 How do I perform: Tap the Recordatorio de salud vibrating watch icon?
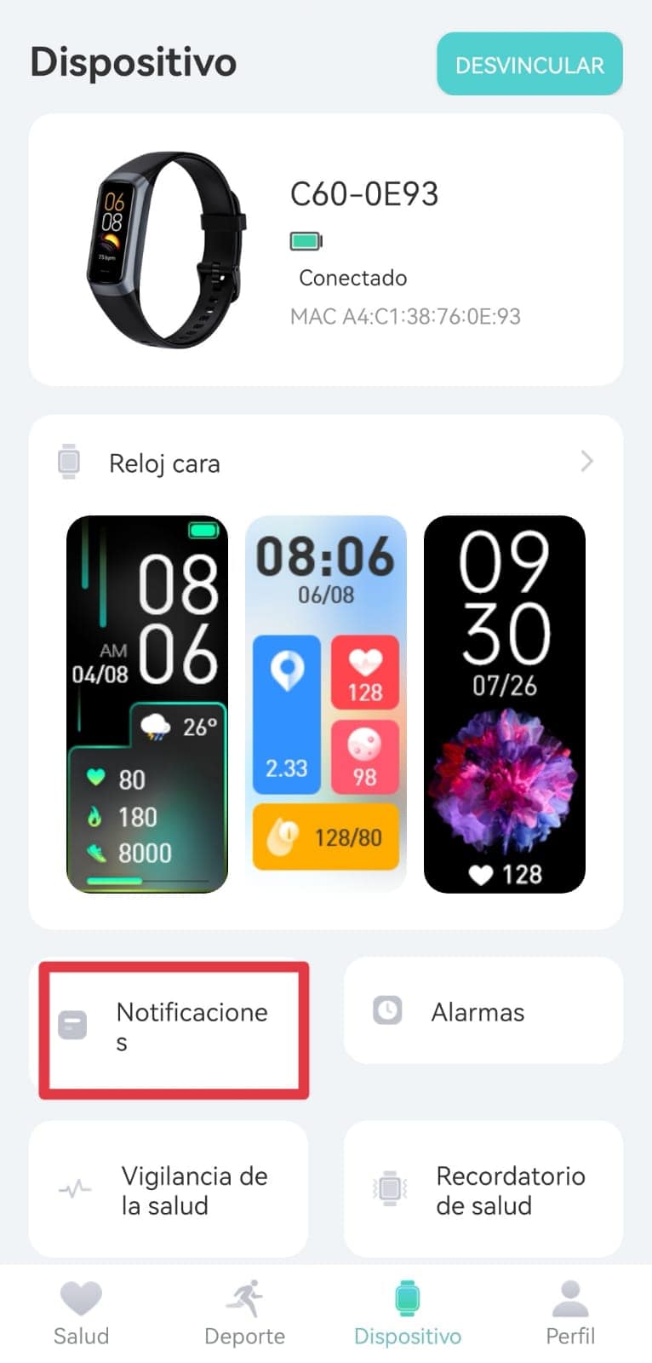[390, 1188]
